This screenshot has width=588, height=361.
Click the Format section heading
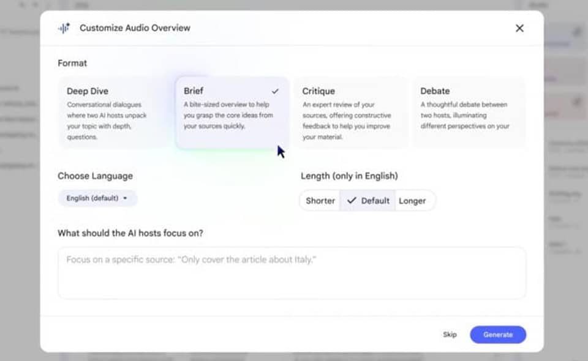72,63
